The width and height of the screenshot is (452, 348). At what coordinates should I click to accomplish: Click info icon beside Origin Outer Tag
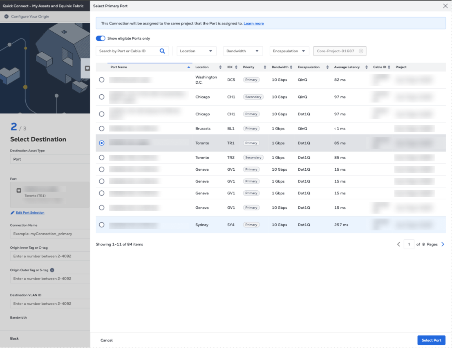tap(52, 270)
